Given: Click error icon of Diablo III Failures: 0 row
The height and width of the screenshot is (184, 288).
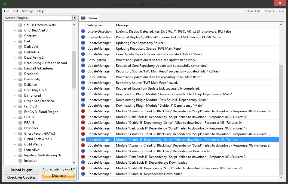Looking at the screenshot, I should coord(83,122).
